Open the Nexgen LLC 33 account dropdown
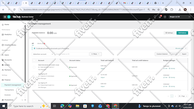The image size is (194, 109). tap(180, 17)
